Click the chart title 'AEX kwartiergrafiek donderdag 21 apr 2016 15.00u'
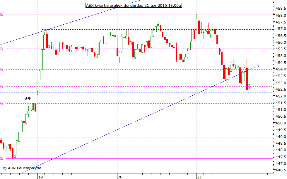This screenshot has height=179, width=287. 134,5
